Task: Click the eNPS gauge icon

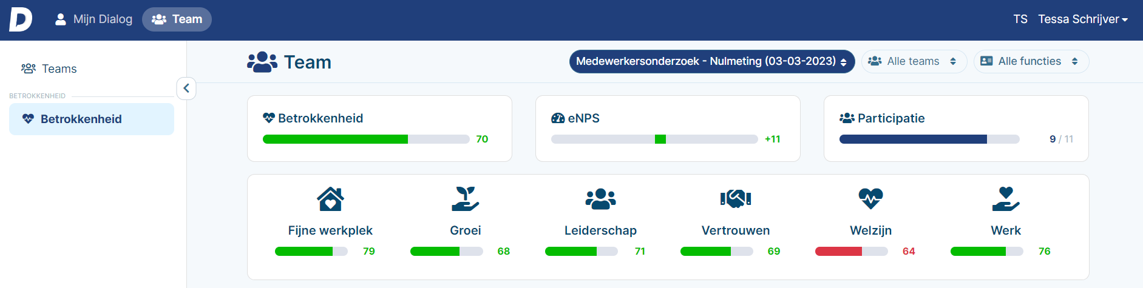Action: coord(558,118)
